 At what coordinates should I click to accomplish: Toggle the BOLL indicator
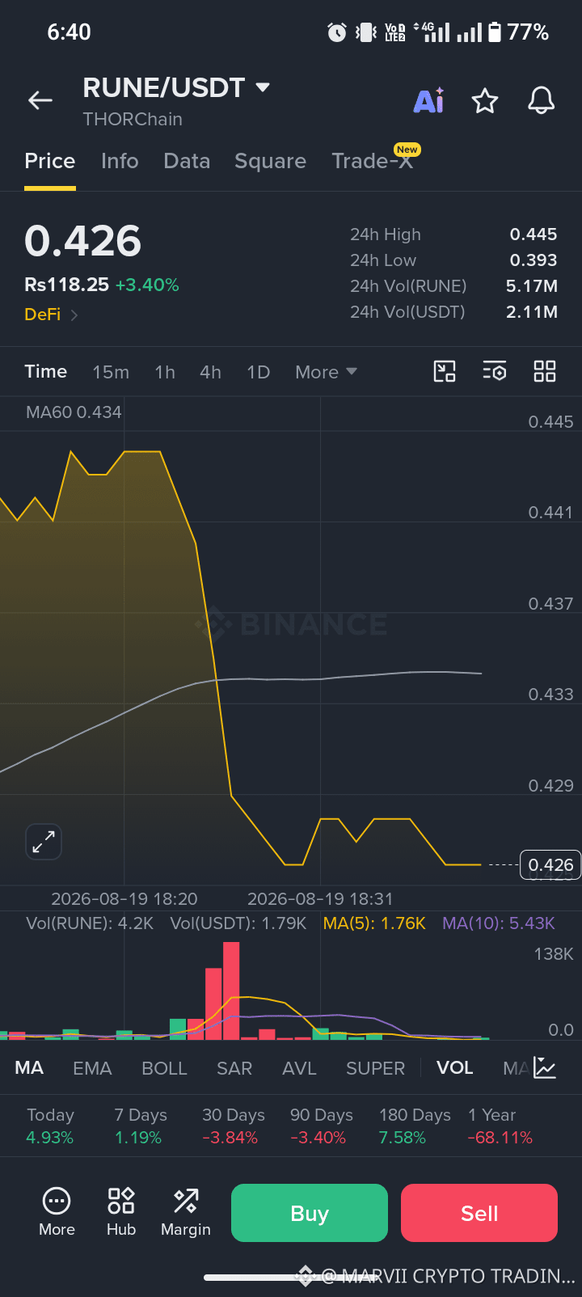pos(164,1068)
